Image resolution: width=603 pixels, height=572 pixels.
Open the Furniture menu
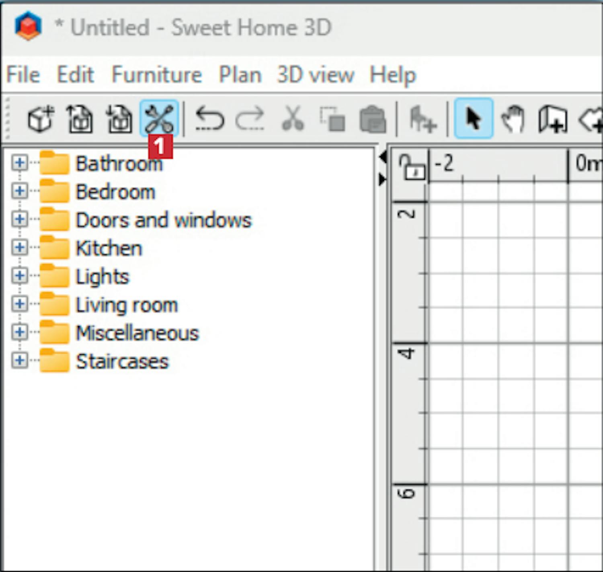156,75
